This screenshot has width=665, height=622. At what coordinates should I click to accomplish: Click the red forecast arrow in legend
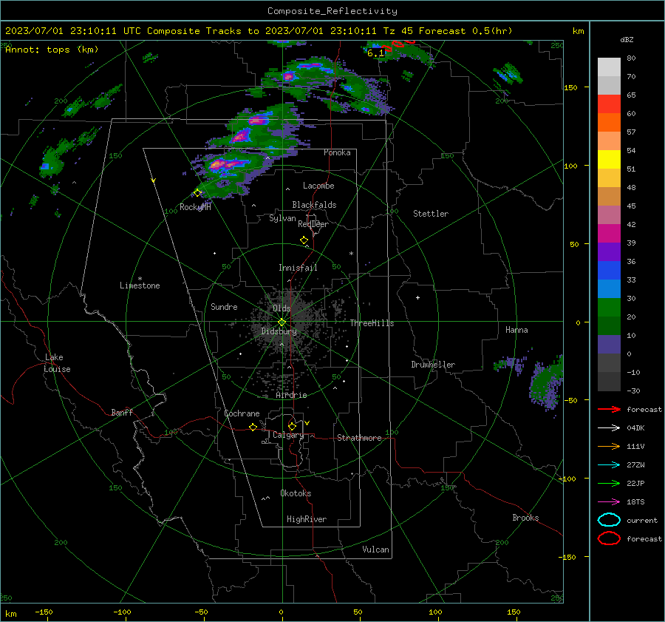coord(609,409)
